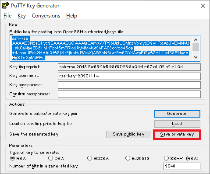Click the Key passphrase field
Screen dimensions: 210x174
tap(129, 85)
